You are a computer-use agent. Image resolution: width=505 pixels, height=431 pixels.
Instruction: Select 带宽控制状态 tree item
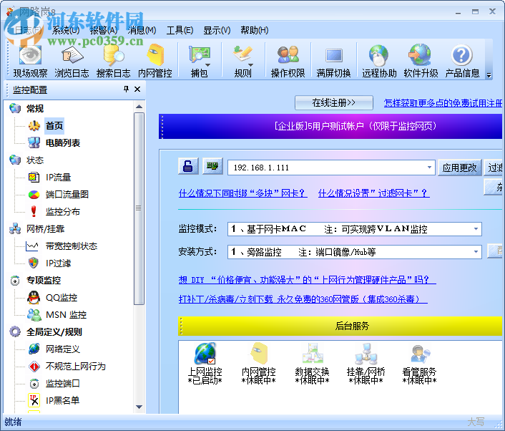[x=72, y=246]
